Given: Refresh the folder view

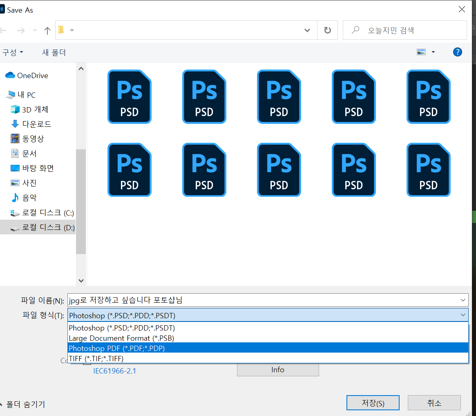Looking at the screenshot, I should click(328, 30).
